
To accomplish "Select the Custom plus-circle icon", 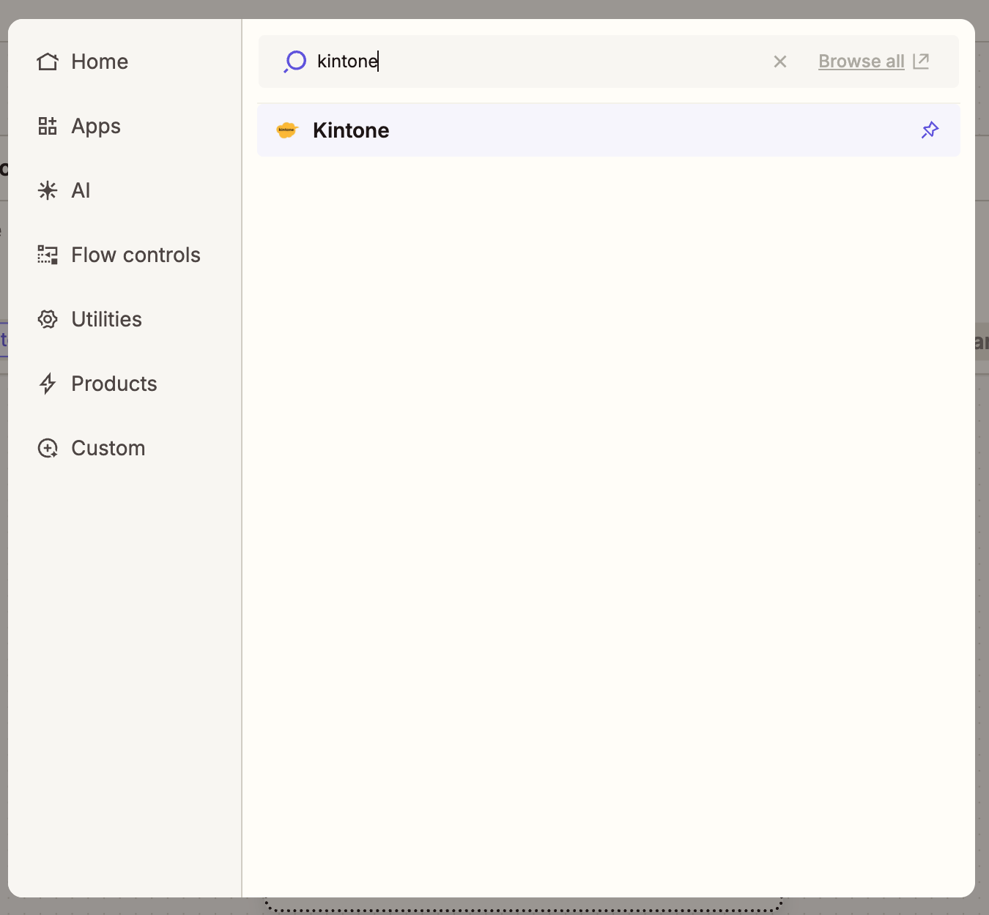I will 48,447.
